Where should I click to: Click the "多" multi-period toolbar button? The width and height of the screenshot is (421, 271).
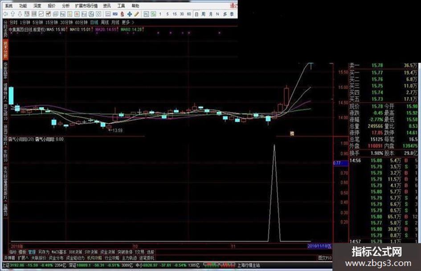(225, 14)
